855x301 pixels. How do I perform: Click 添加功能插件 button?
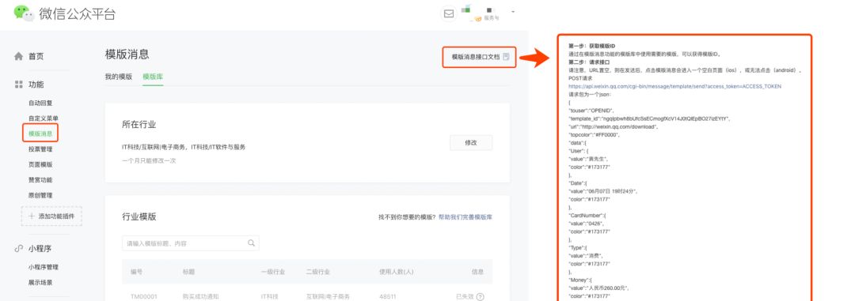51,216
